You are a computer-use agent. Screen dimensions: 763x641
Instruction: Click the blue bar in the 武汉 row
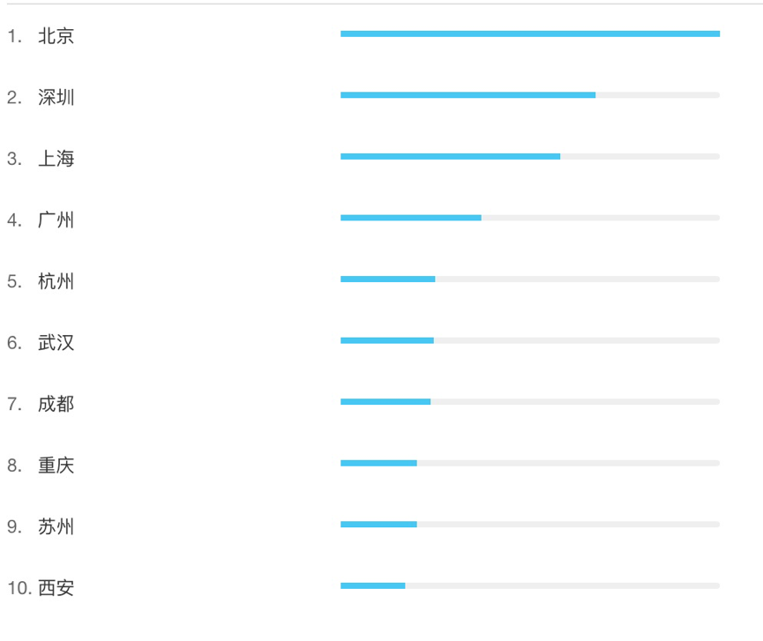(387, 340)
